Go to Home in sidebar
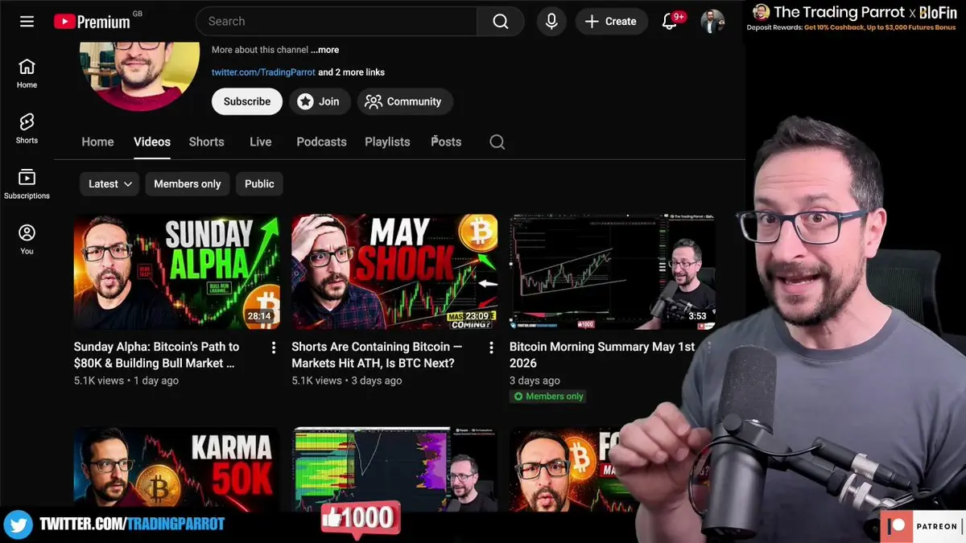The width and height of the screenshot is (966, 543). point(27,73)
